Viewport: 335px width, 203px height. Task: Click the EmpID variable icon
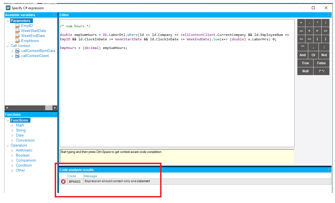(x=17, y=26)
